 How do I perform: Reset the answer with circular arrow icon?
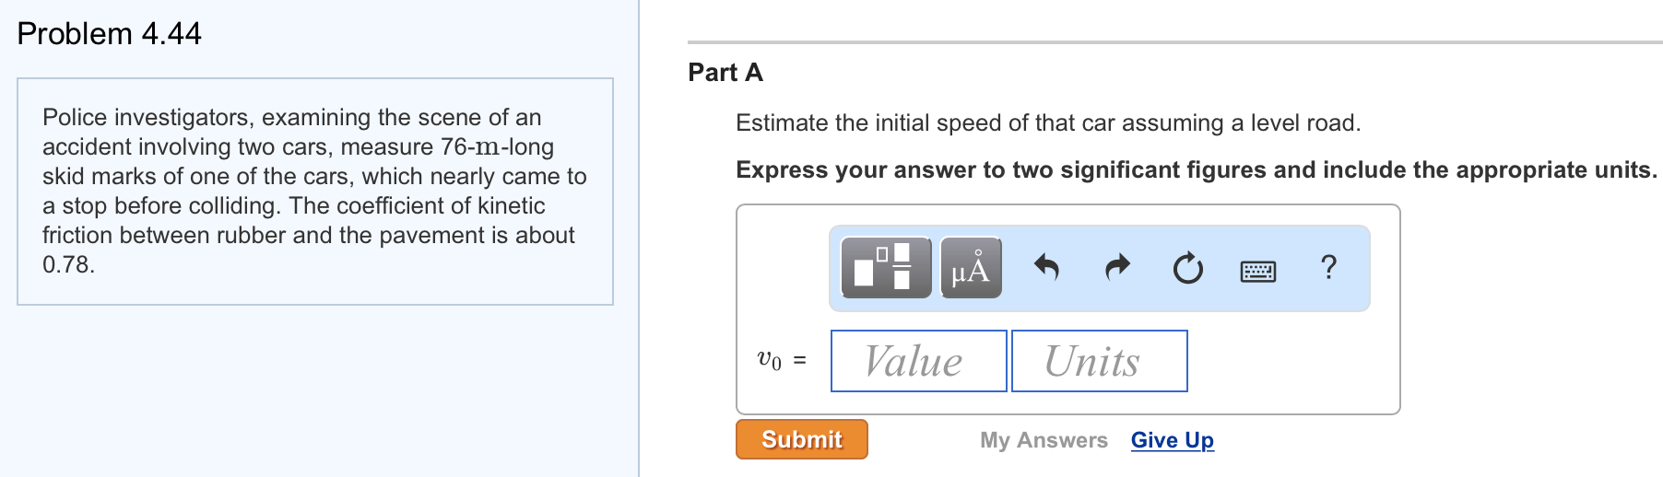[x=1187, y=268]
